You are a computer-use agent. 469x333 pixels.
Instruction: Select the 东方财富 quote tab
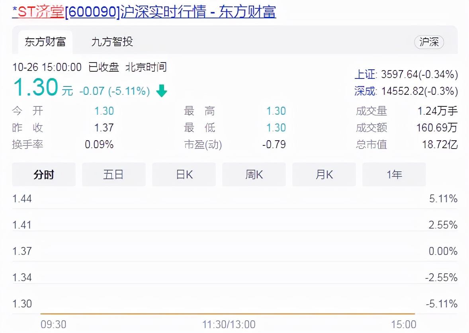[x=45, y=41]
